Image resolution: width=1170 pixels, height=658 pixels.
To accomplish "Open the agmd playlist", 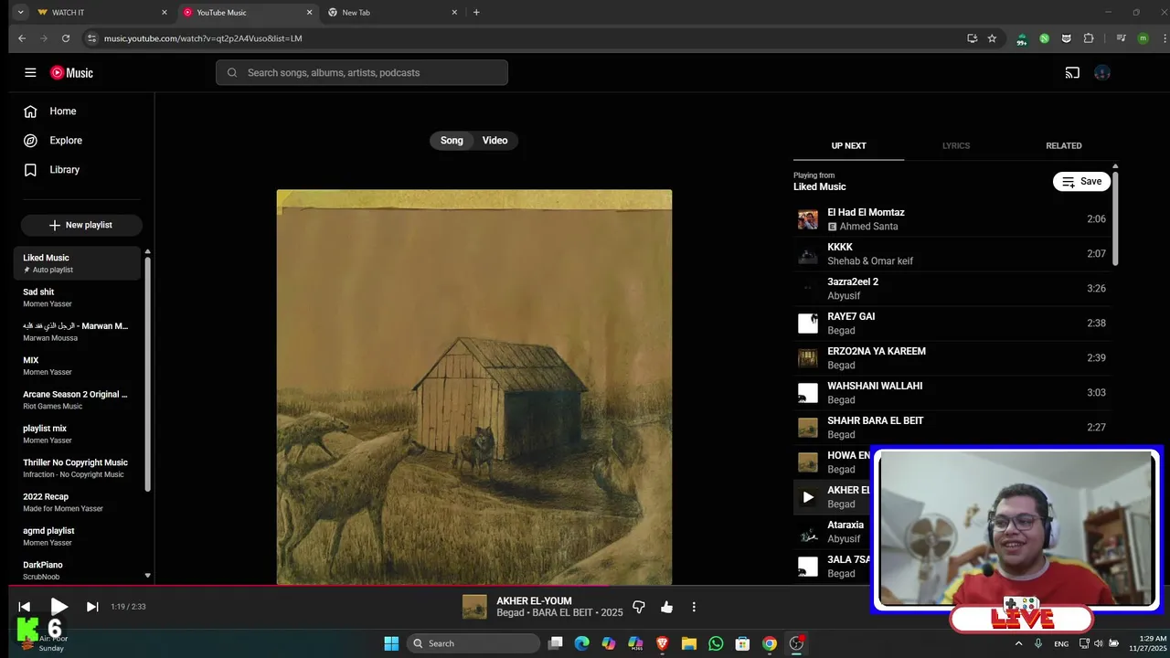I will pyautogui.click(x=78, y=536).
